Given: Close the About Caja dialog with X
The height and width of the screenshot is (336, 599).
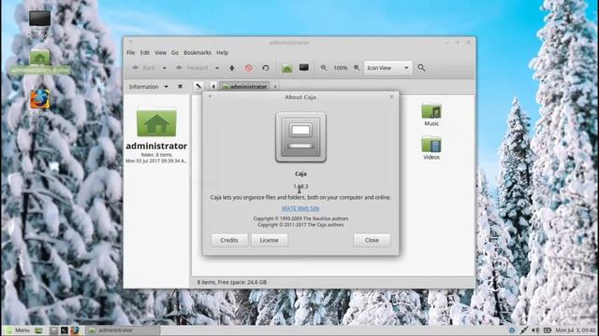Looking at the screenshot, I should click(391, 97).
